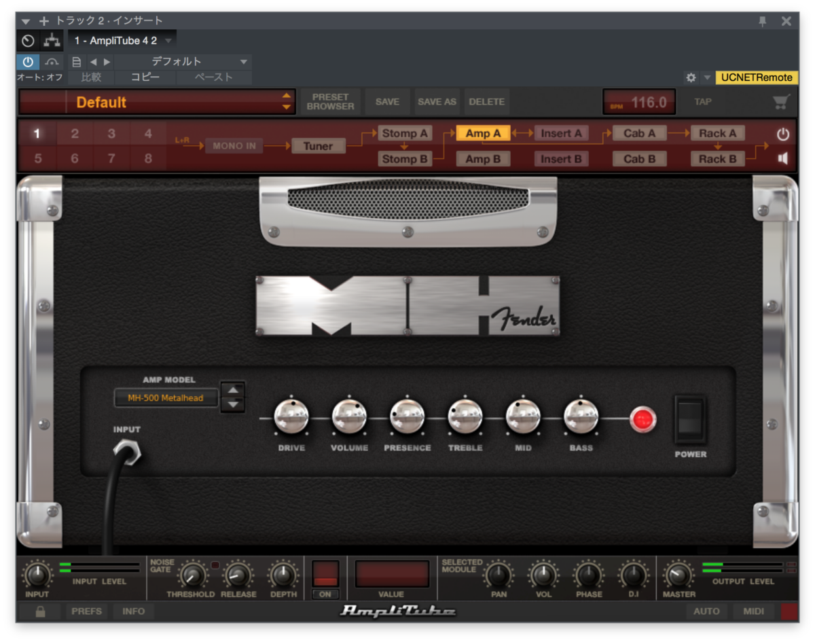
Task: Click the TAP tempo button
Action: pyautogui.click(x=703, y=102)
